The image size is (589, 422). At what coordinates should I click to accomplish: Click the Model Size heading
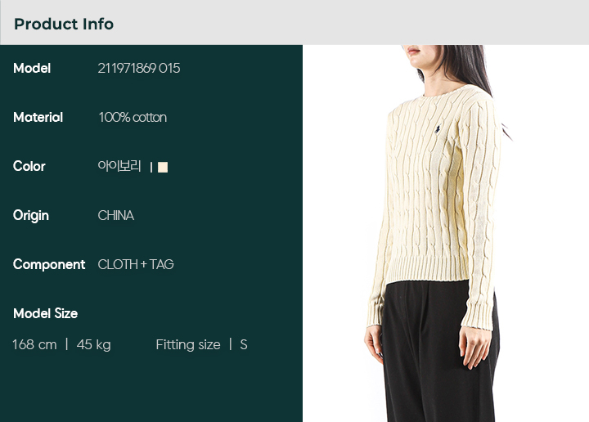[x=46, y=313]
